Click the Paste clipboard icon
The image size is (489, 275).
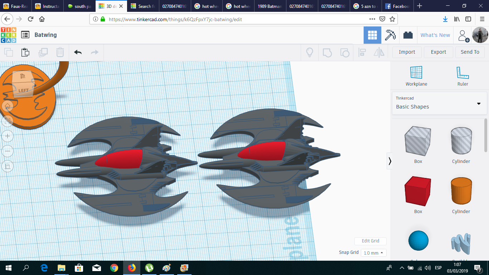25,52
